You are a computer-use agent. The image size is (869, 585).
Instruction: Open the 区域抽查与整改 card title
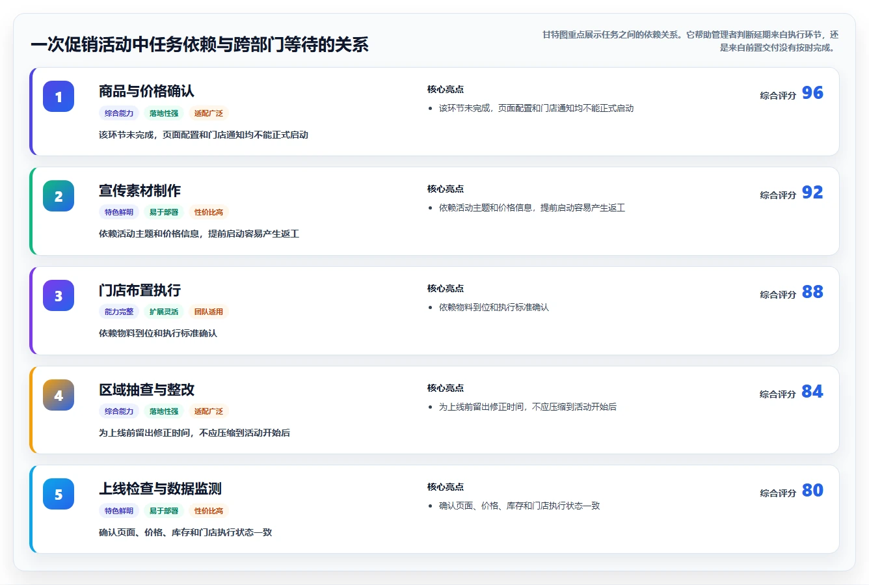(146, 390)
